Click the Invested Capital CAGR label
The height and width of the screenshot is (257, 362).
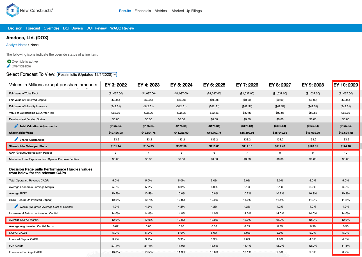(x=24, y=239)
